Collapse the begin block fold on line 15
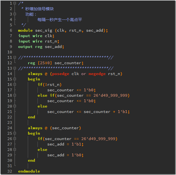Screen dimensions: 176x175 coord(15,79)
